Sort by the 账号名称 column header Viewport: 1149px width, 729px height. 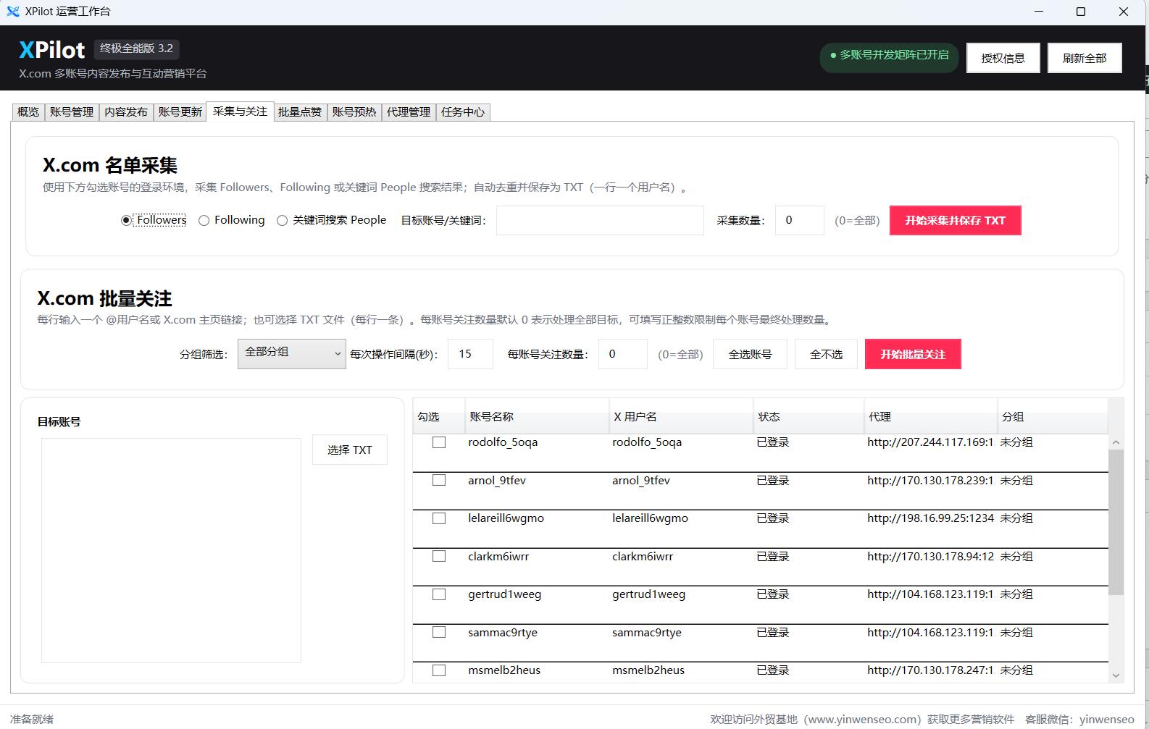[x=536, y=416]
